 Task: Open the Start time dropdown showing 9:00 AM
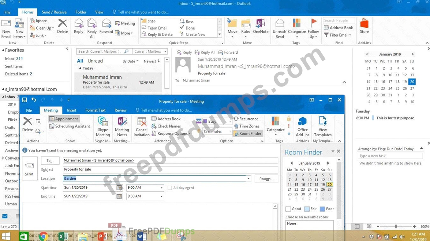click(x=161, y=188)
